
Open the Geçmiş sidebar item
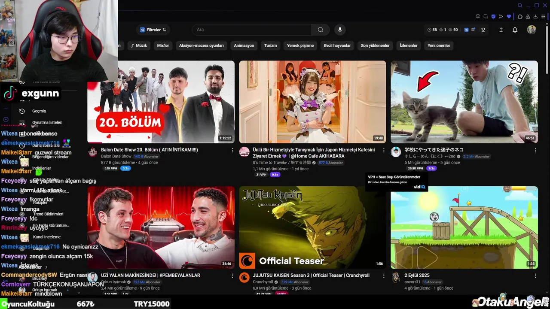39,111
